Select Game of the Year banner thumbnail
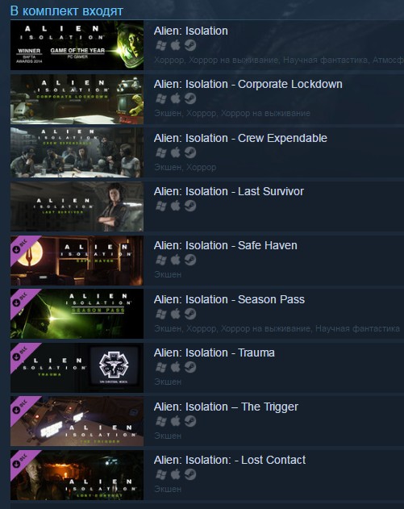 tap(77, 45)
